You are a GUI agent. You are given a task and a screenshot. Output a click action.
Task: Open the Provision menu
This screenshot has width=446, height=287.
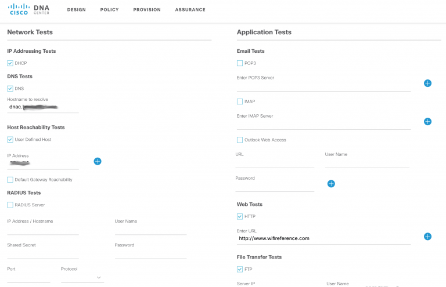point(147,10)
